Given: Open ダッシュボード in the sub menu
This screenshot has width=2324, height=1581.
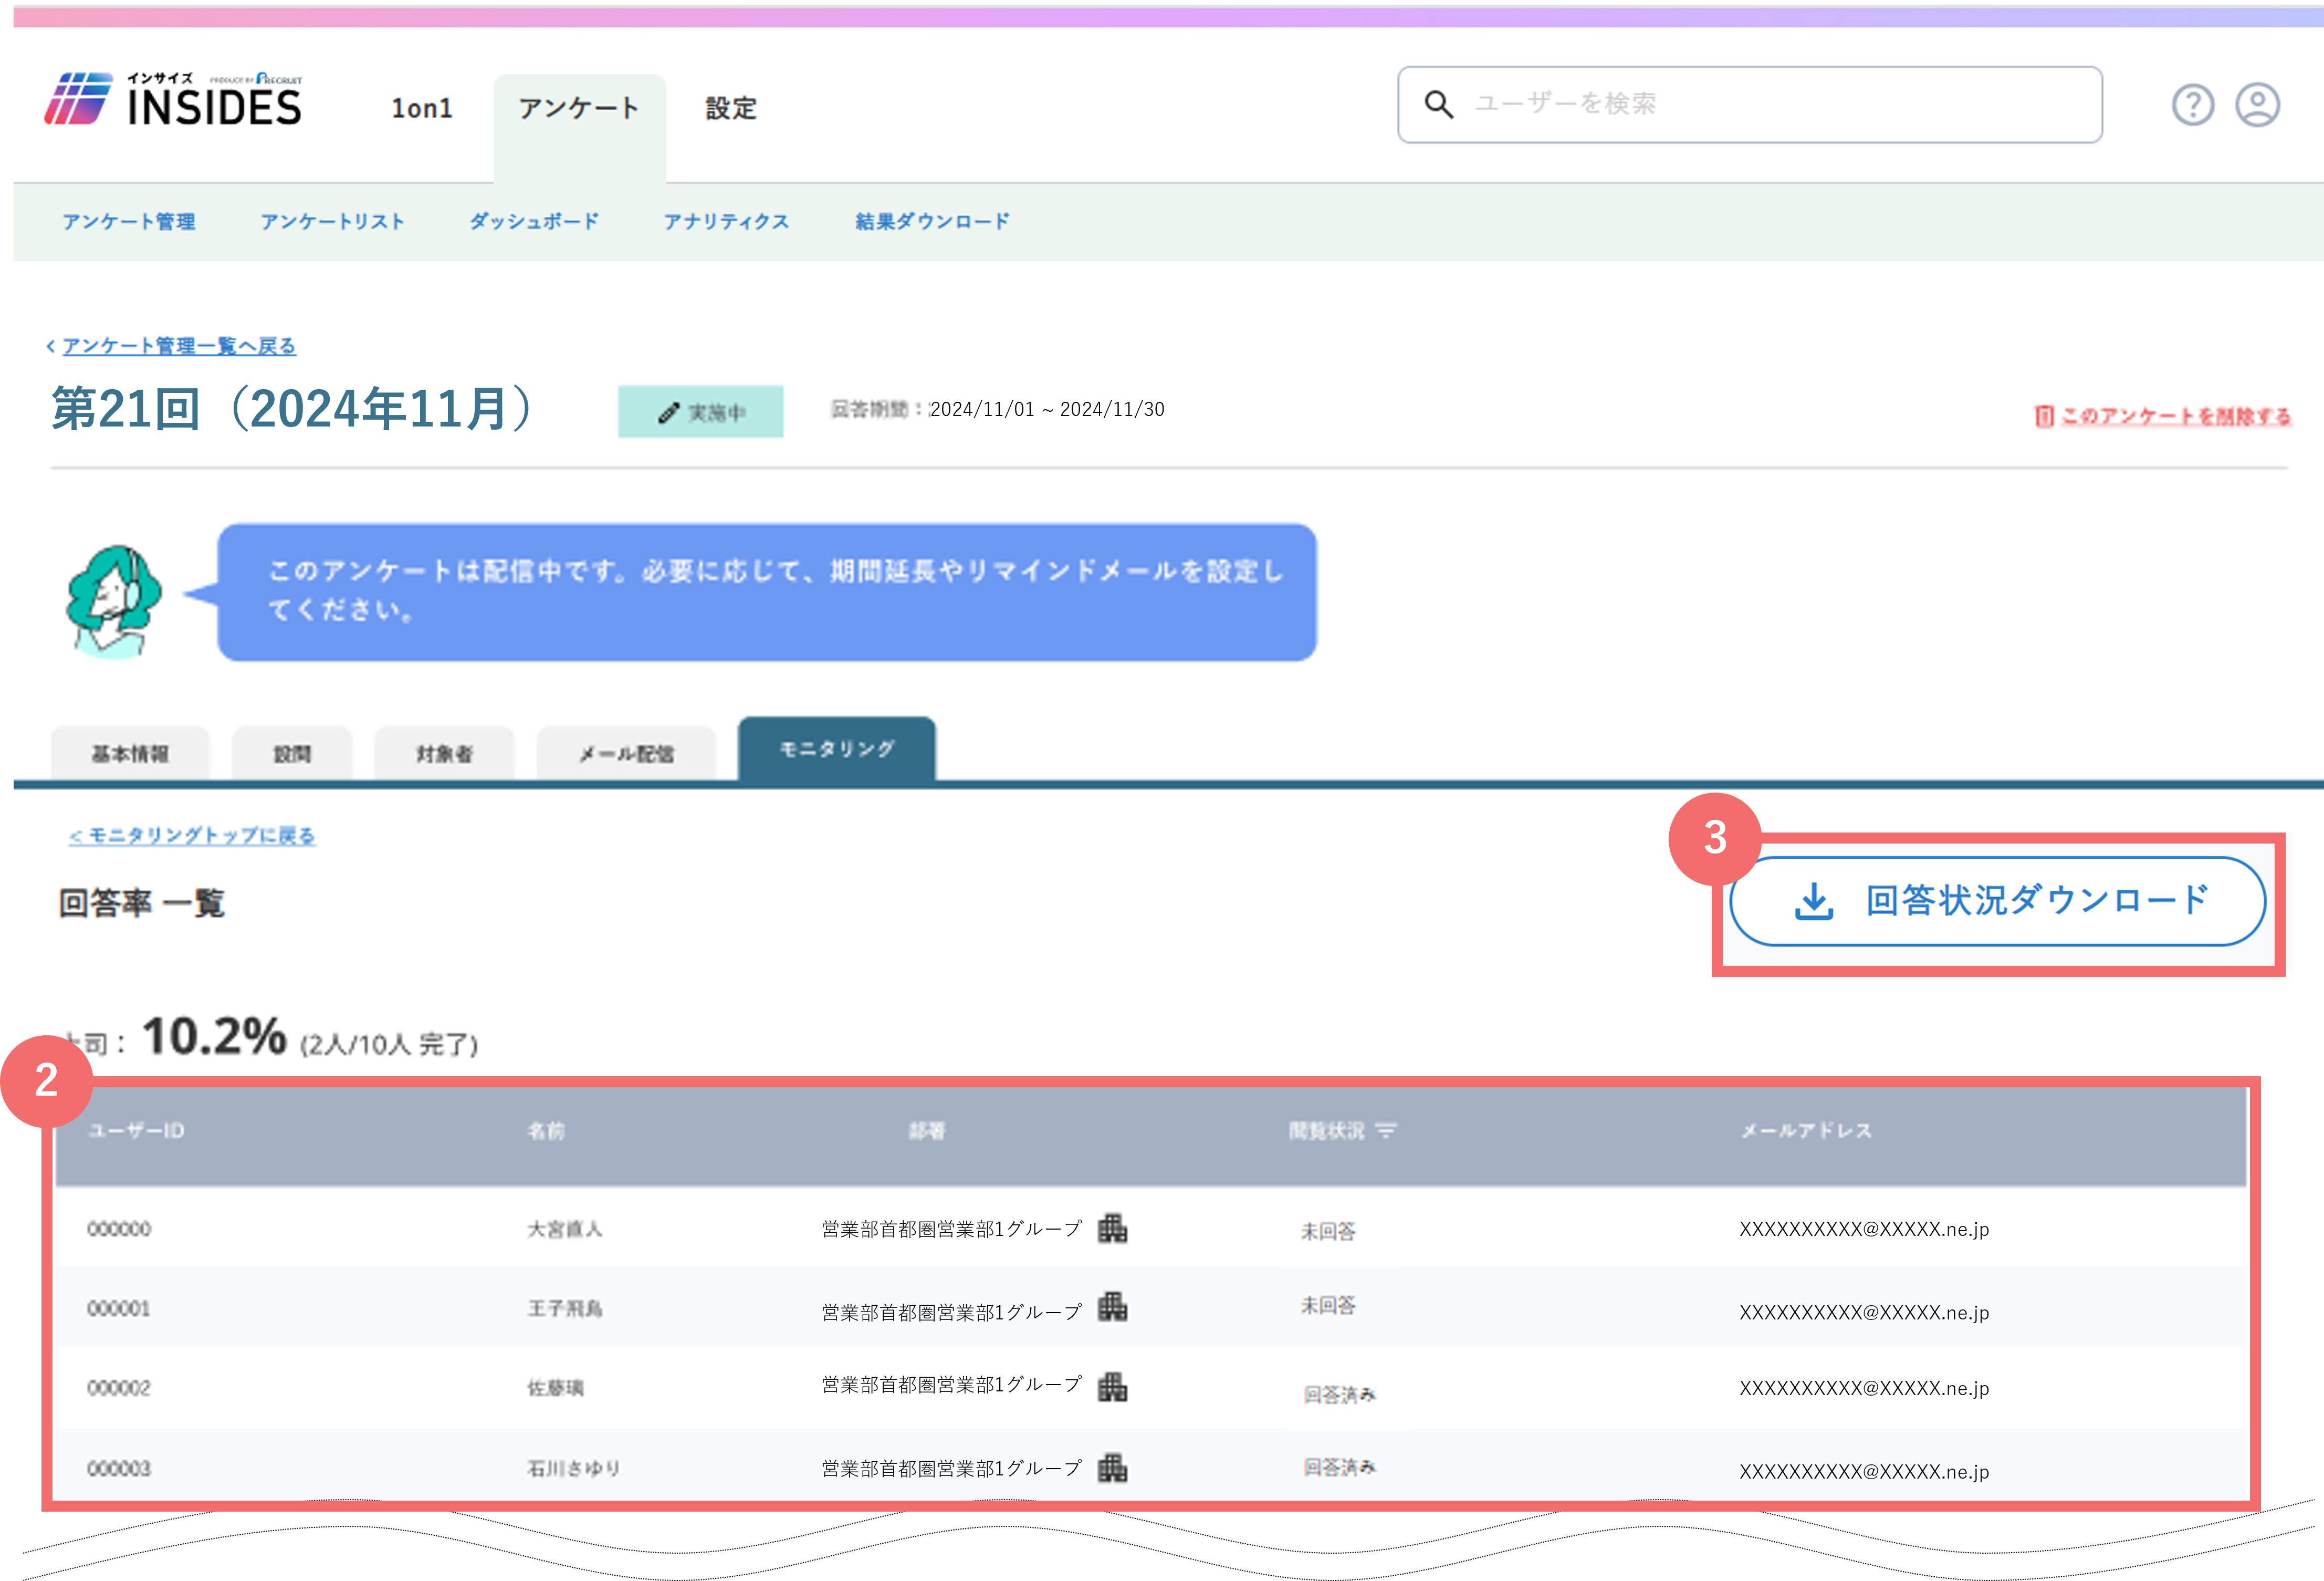Looking at the screenshot, I should (534, 221).
